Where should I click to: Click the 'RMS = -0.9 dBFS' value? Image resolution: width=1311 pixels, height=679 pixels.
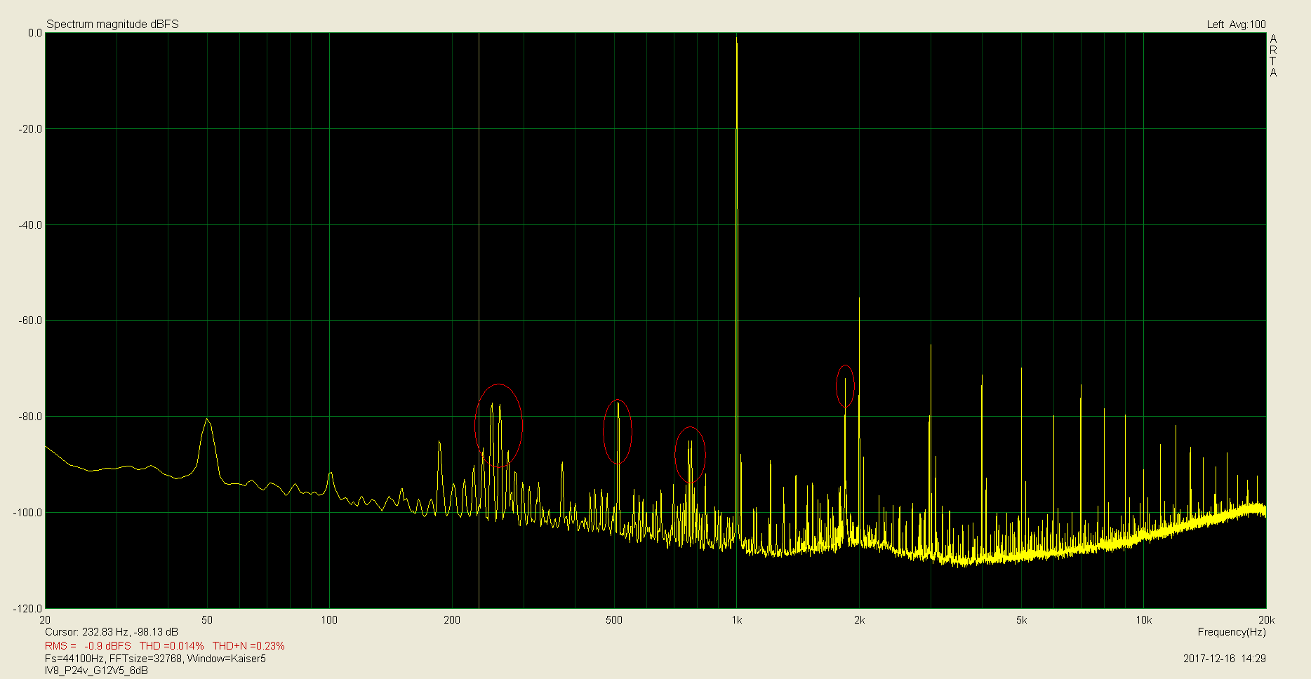click(88, 645)
